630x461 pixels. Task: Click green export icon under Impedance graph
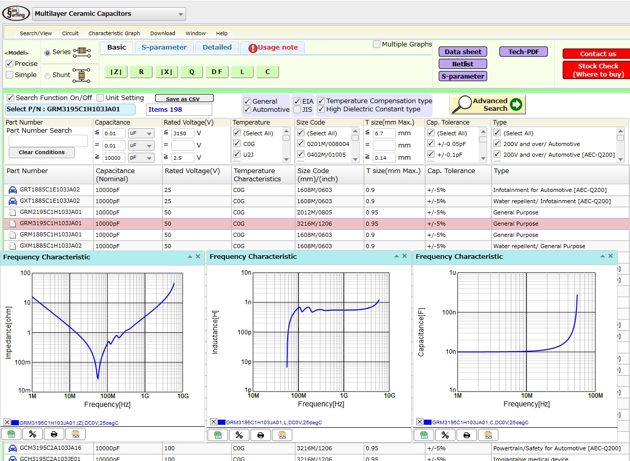click(x=11, y=434)
